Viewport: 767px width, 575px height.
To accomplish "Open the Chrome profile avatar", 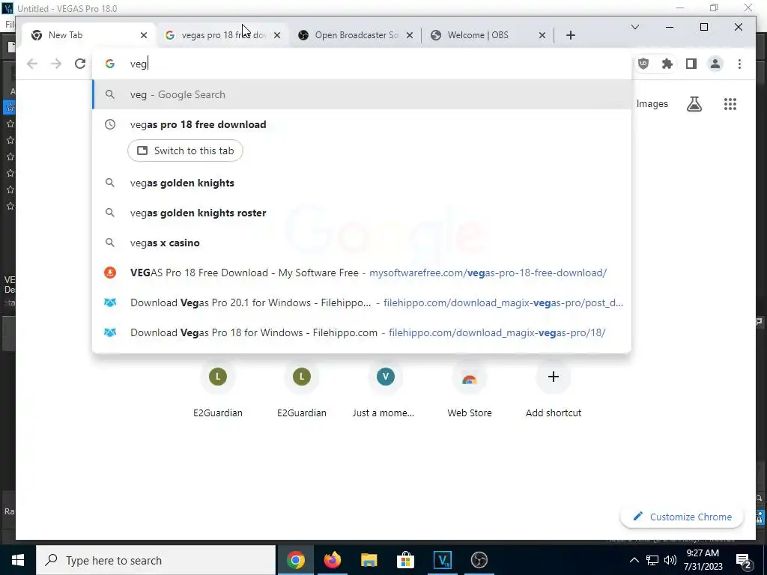I will tap(715, 64).
